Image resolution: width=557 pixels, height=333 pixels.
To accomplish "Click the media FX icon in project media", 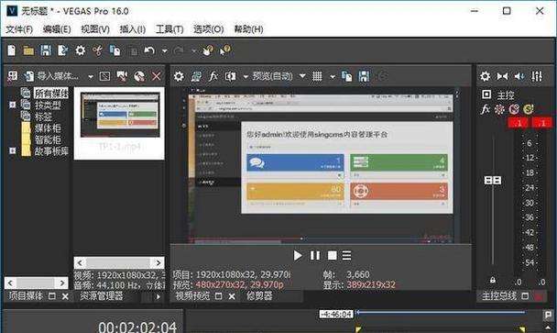I will coord(104,76).
